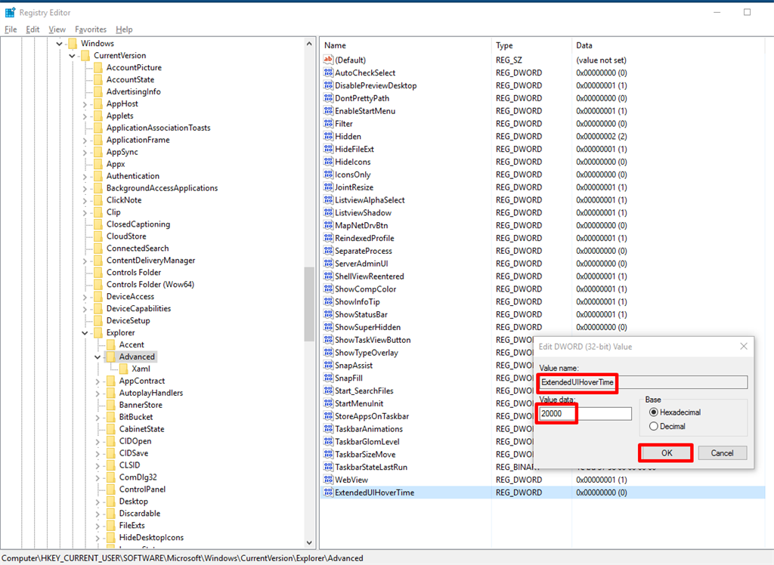Expand the DeviceAccess key
The image size is (774, 565).
pyautogui.click(x=85, y=297)
